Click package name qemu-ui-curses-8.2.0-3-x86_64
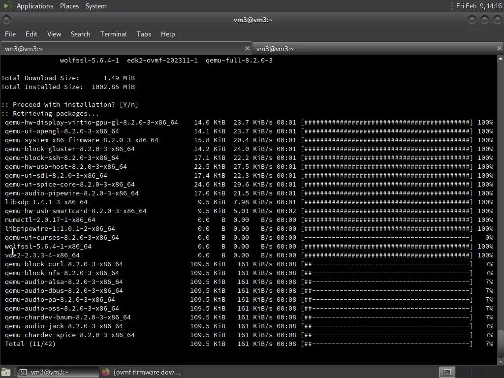 click(x=62, y=238)
